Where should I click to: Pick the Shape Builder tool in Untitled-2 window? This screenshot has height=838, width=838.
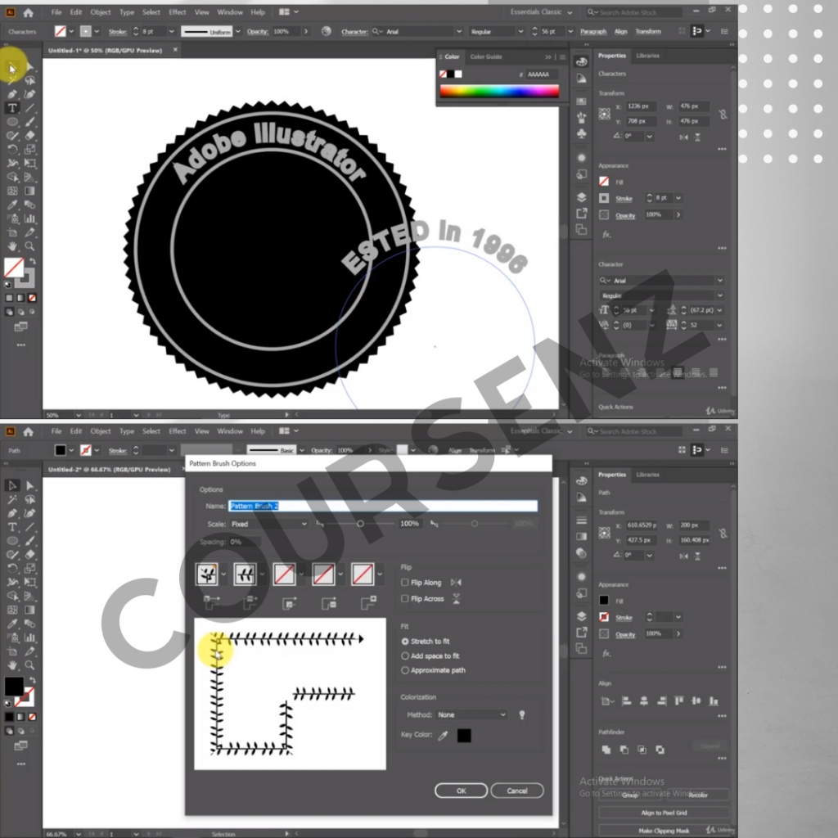point(11,596)
